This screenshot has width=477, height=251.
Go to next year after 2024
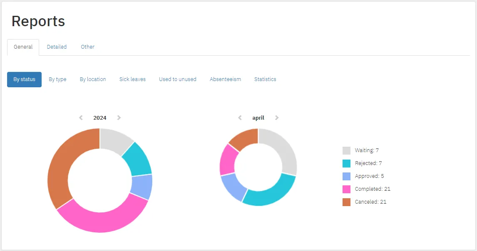(x=119, y=118)
